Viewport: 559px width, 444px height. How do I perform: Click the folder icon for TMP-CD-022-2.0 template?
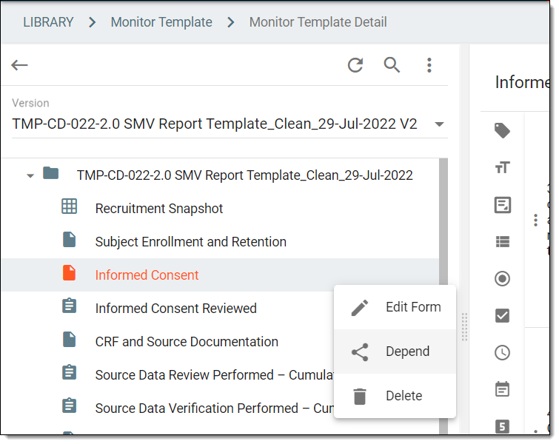(50, 173)
